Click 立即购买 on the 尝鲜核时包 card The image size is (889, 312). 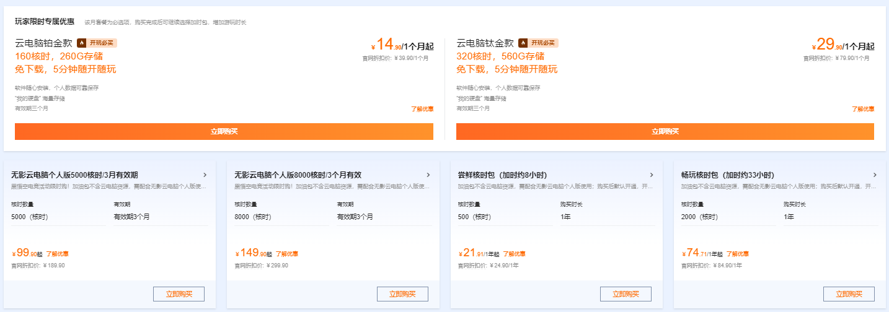626,294
